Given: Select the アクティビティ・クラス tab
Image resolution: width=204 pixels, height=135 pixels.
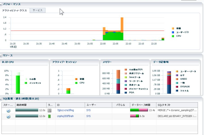Looking at the screenshot, I should coord(14,10).
